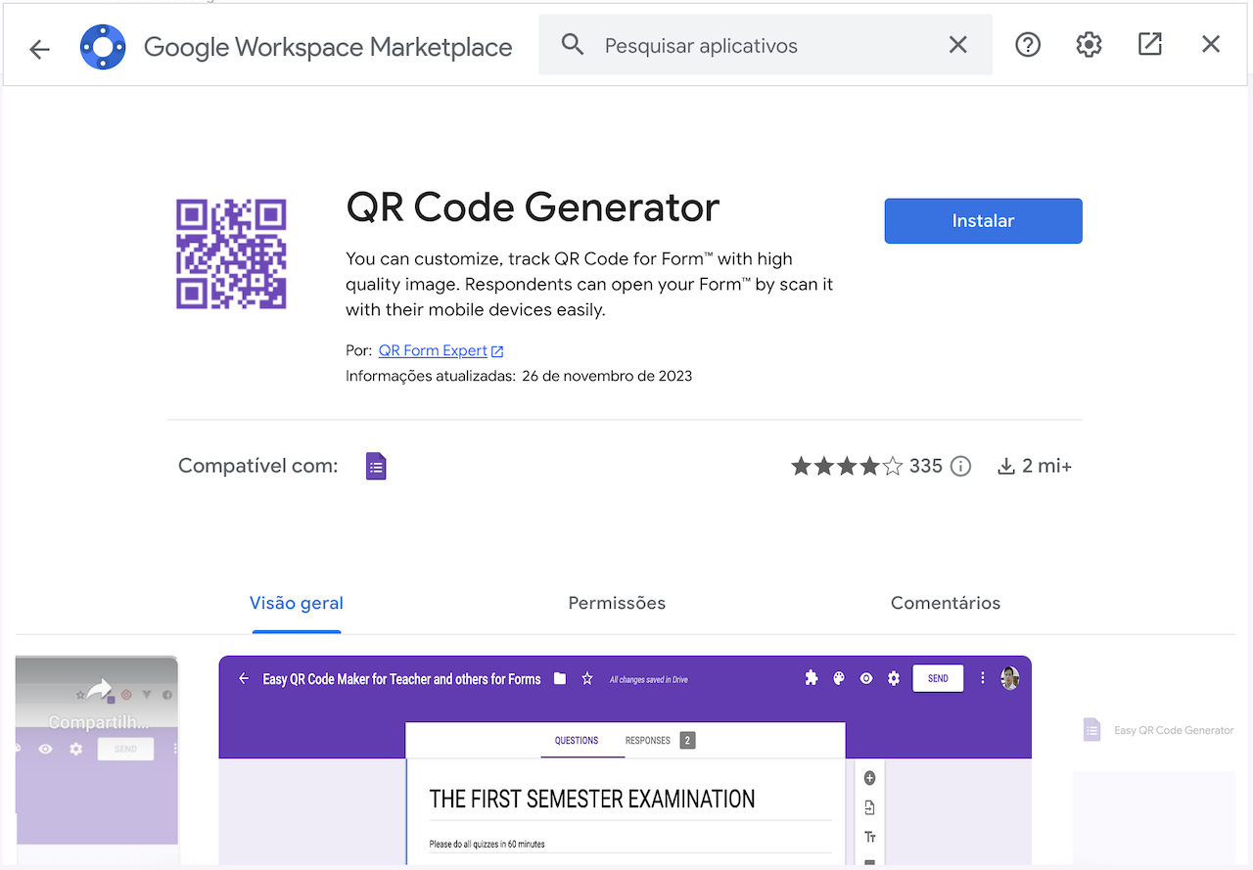Click the share arrow in left thumbnail
1253x870 pixels.
coord(99,691)
